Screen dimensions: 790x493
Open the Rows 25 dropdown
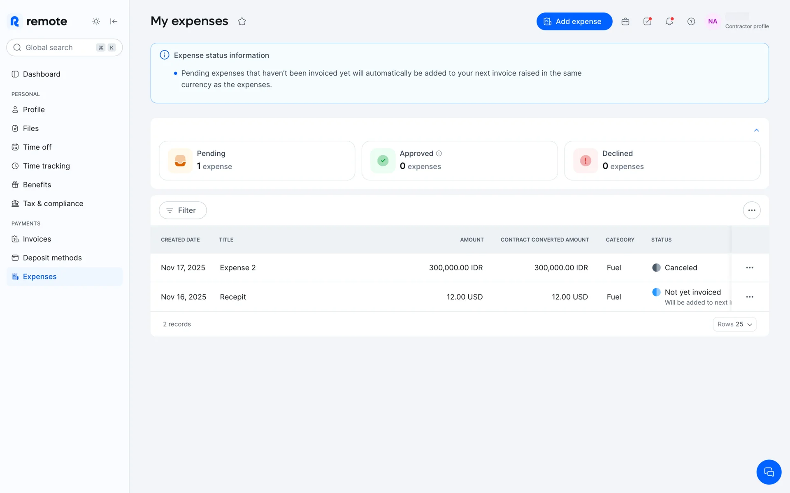(x=734, y=324)
